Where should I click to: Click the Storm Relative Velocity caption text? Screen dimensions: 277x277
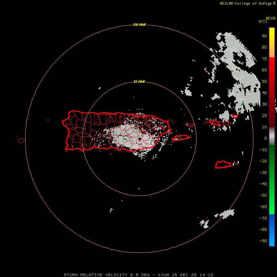138,275
